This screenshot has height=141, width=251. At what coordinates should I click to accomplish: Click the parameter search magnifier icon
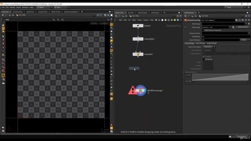243,20
